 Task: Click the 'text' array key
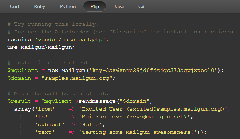(45, 132)
